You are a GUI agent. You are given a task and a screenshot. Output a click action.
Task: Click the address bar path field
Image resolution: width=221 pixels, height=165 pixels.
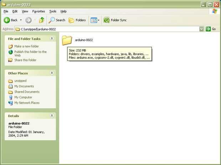point(107,29)
